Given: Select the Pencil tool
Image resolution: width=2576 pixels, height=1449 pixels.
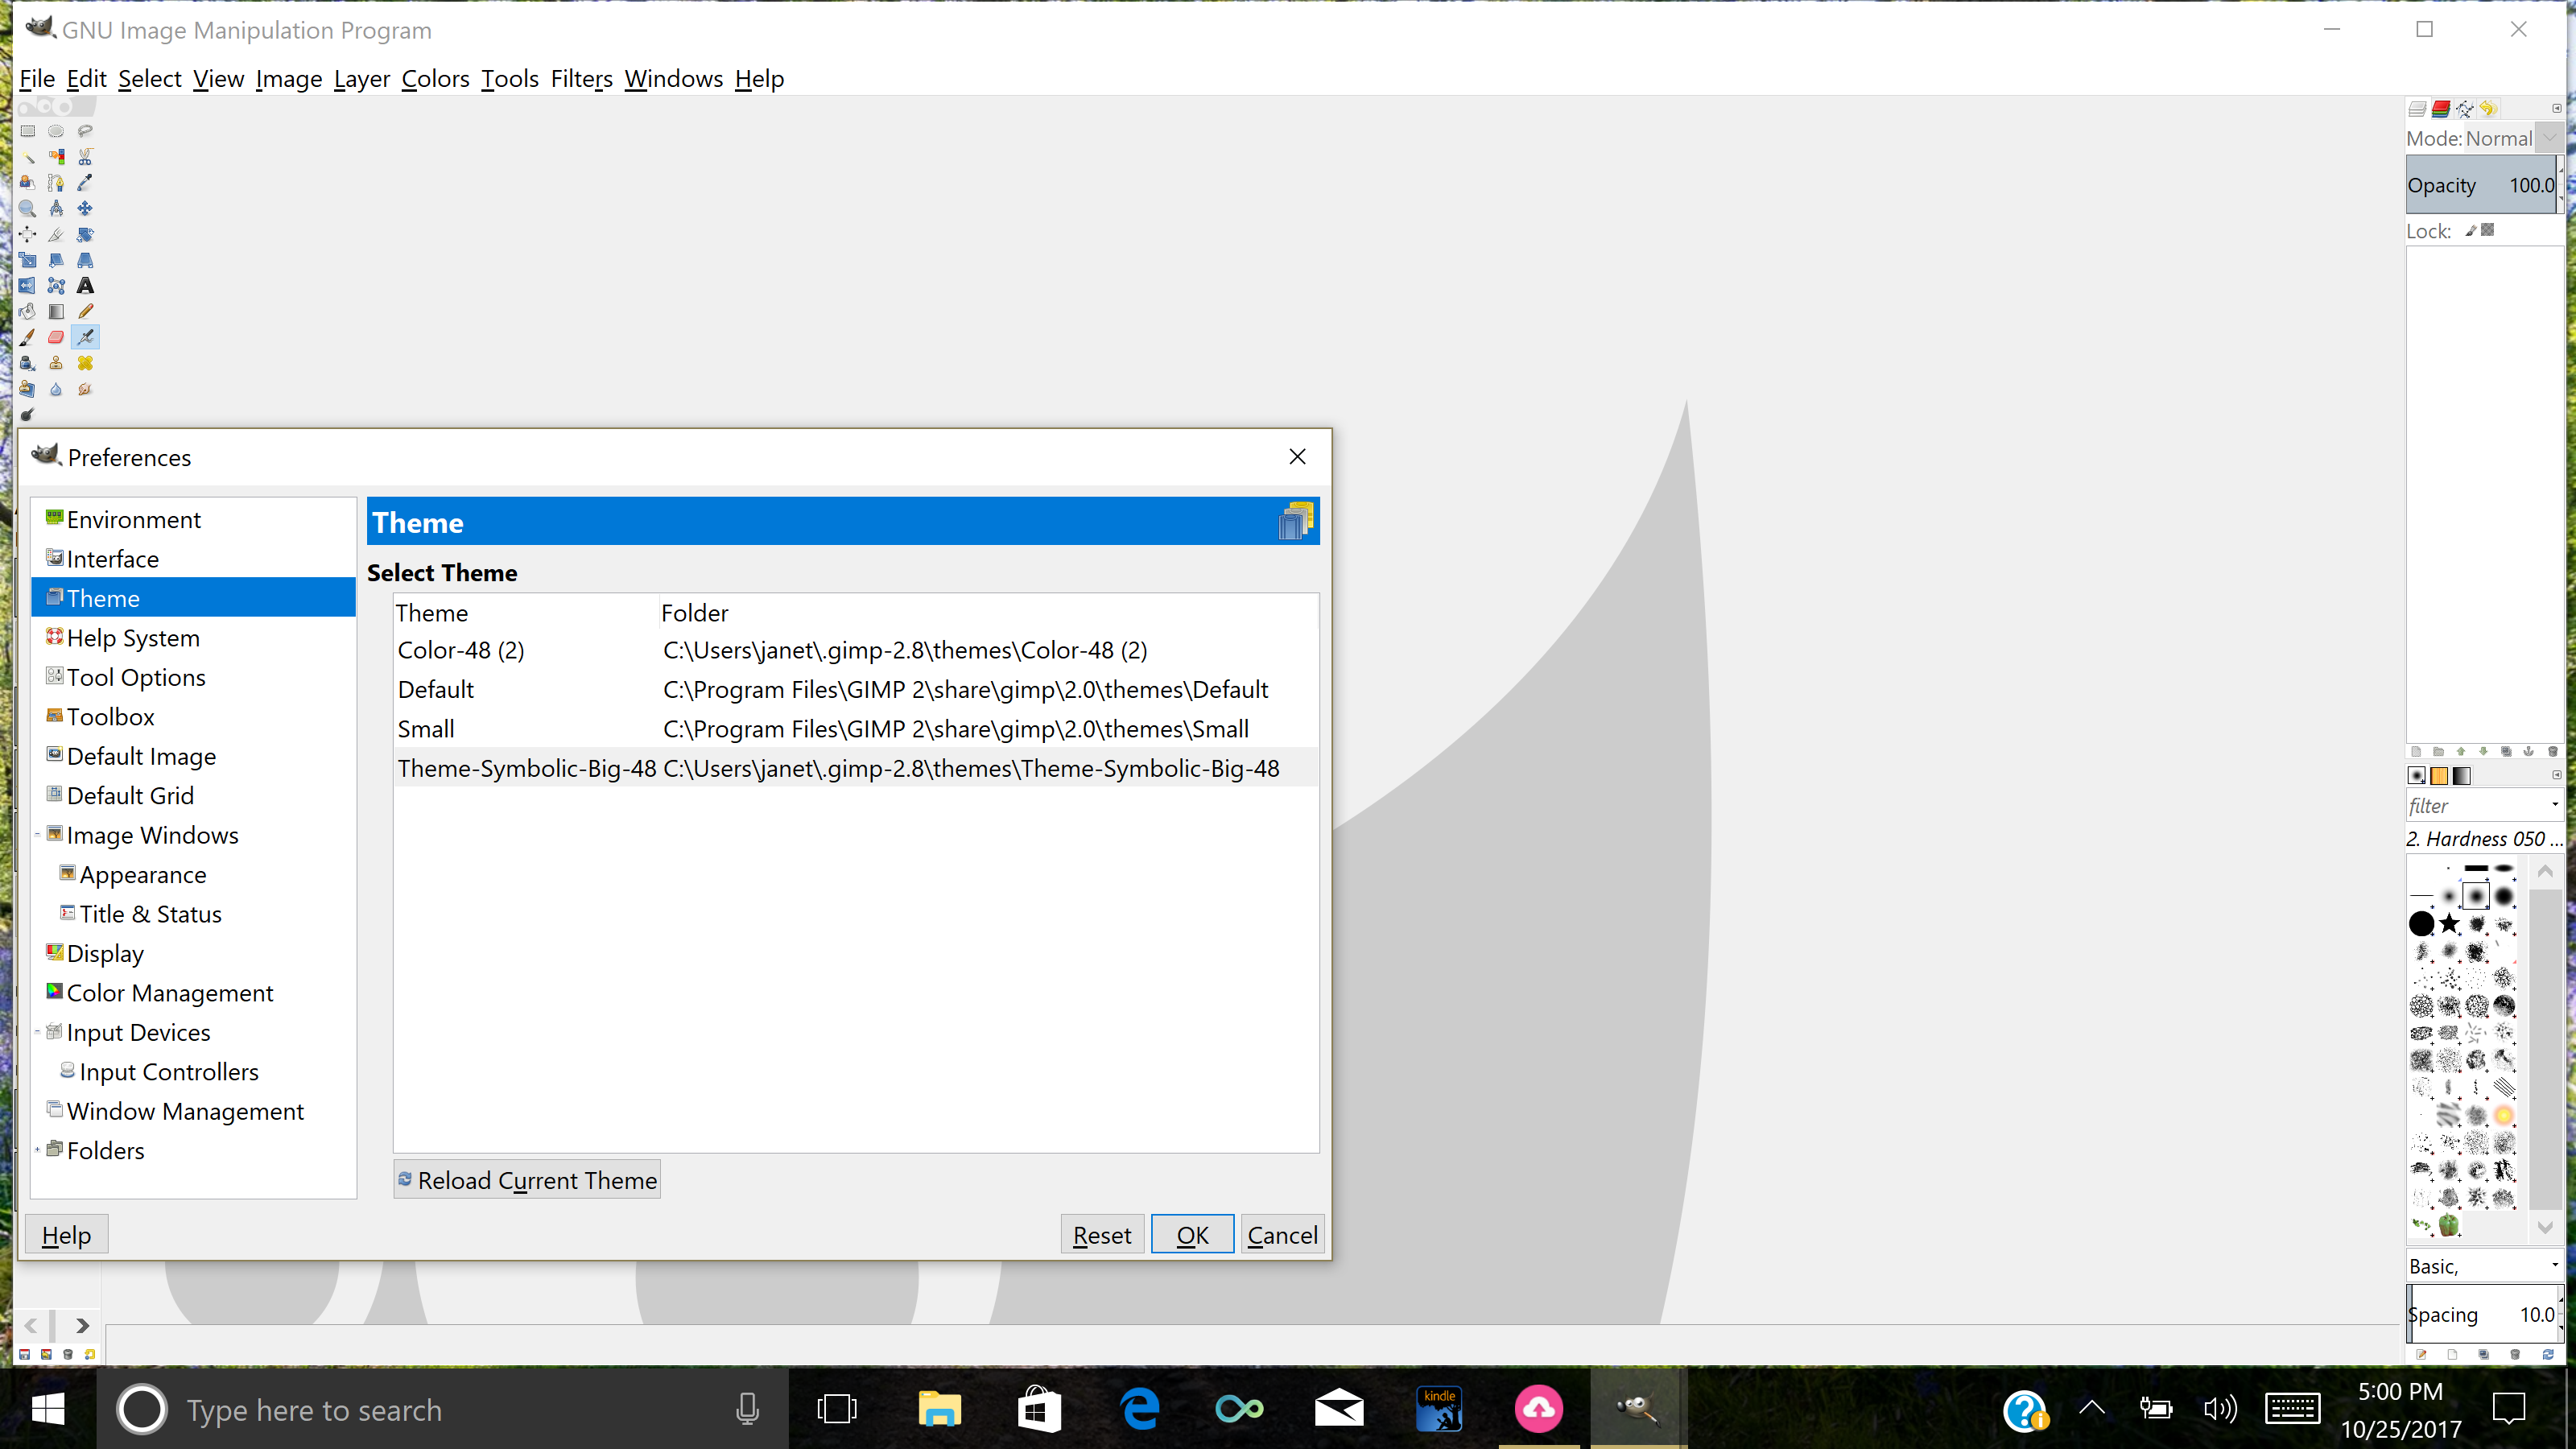Looking at the screenshot, I should (x=85, y=312).
